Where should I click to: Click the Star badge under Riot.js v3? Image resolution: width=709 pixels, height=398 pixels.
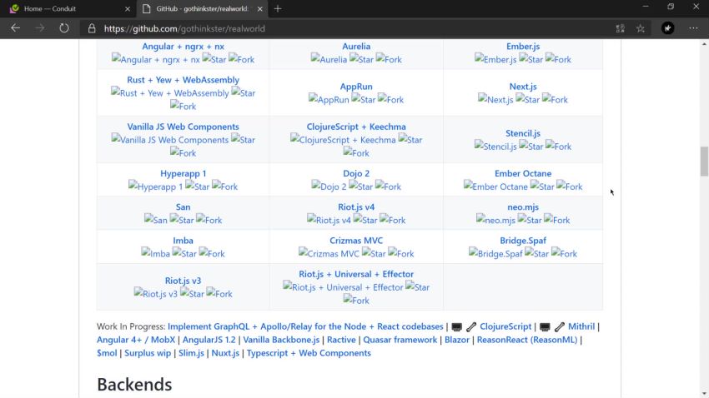[192, 293]
